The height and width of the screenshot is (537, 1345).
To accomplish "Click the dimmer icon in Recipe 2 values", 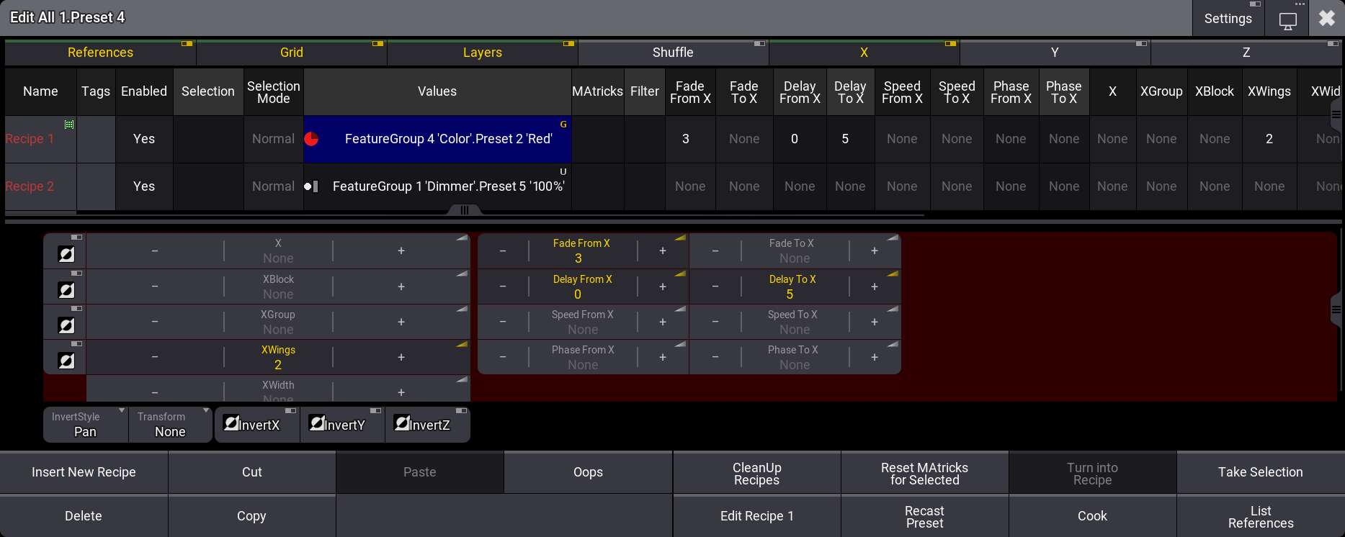I will pos(311,186).
